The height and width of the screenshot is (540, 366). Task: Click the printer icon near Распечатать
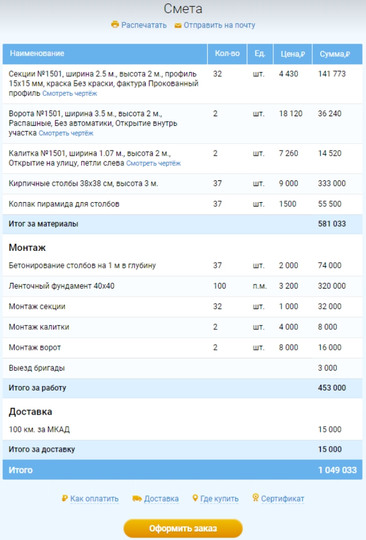115,25
